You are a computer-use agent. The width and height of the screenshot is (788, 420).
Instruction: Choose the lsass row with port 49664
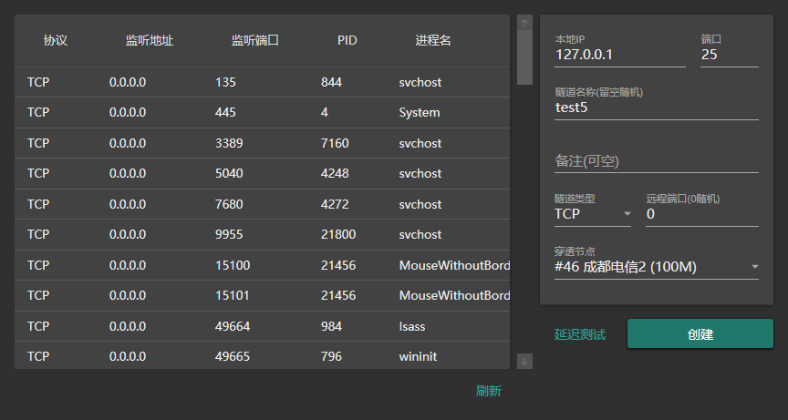(x=262, y=326)
